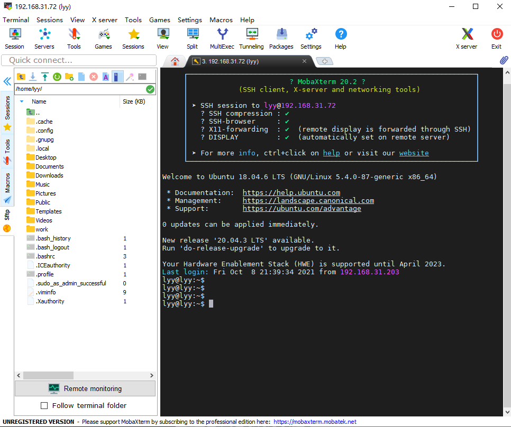The height and width of the screenshot is (427, 511).
Task: Toggle the highlighted blue sidebar-view icon in SFTP toolbar
Action: (x=117, y=77)
